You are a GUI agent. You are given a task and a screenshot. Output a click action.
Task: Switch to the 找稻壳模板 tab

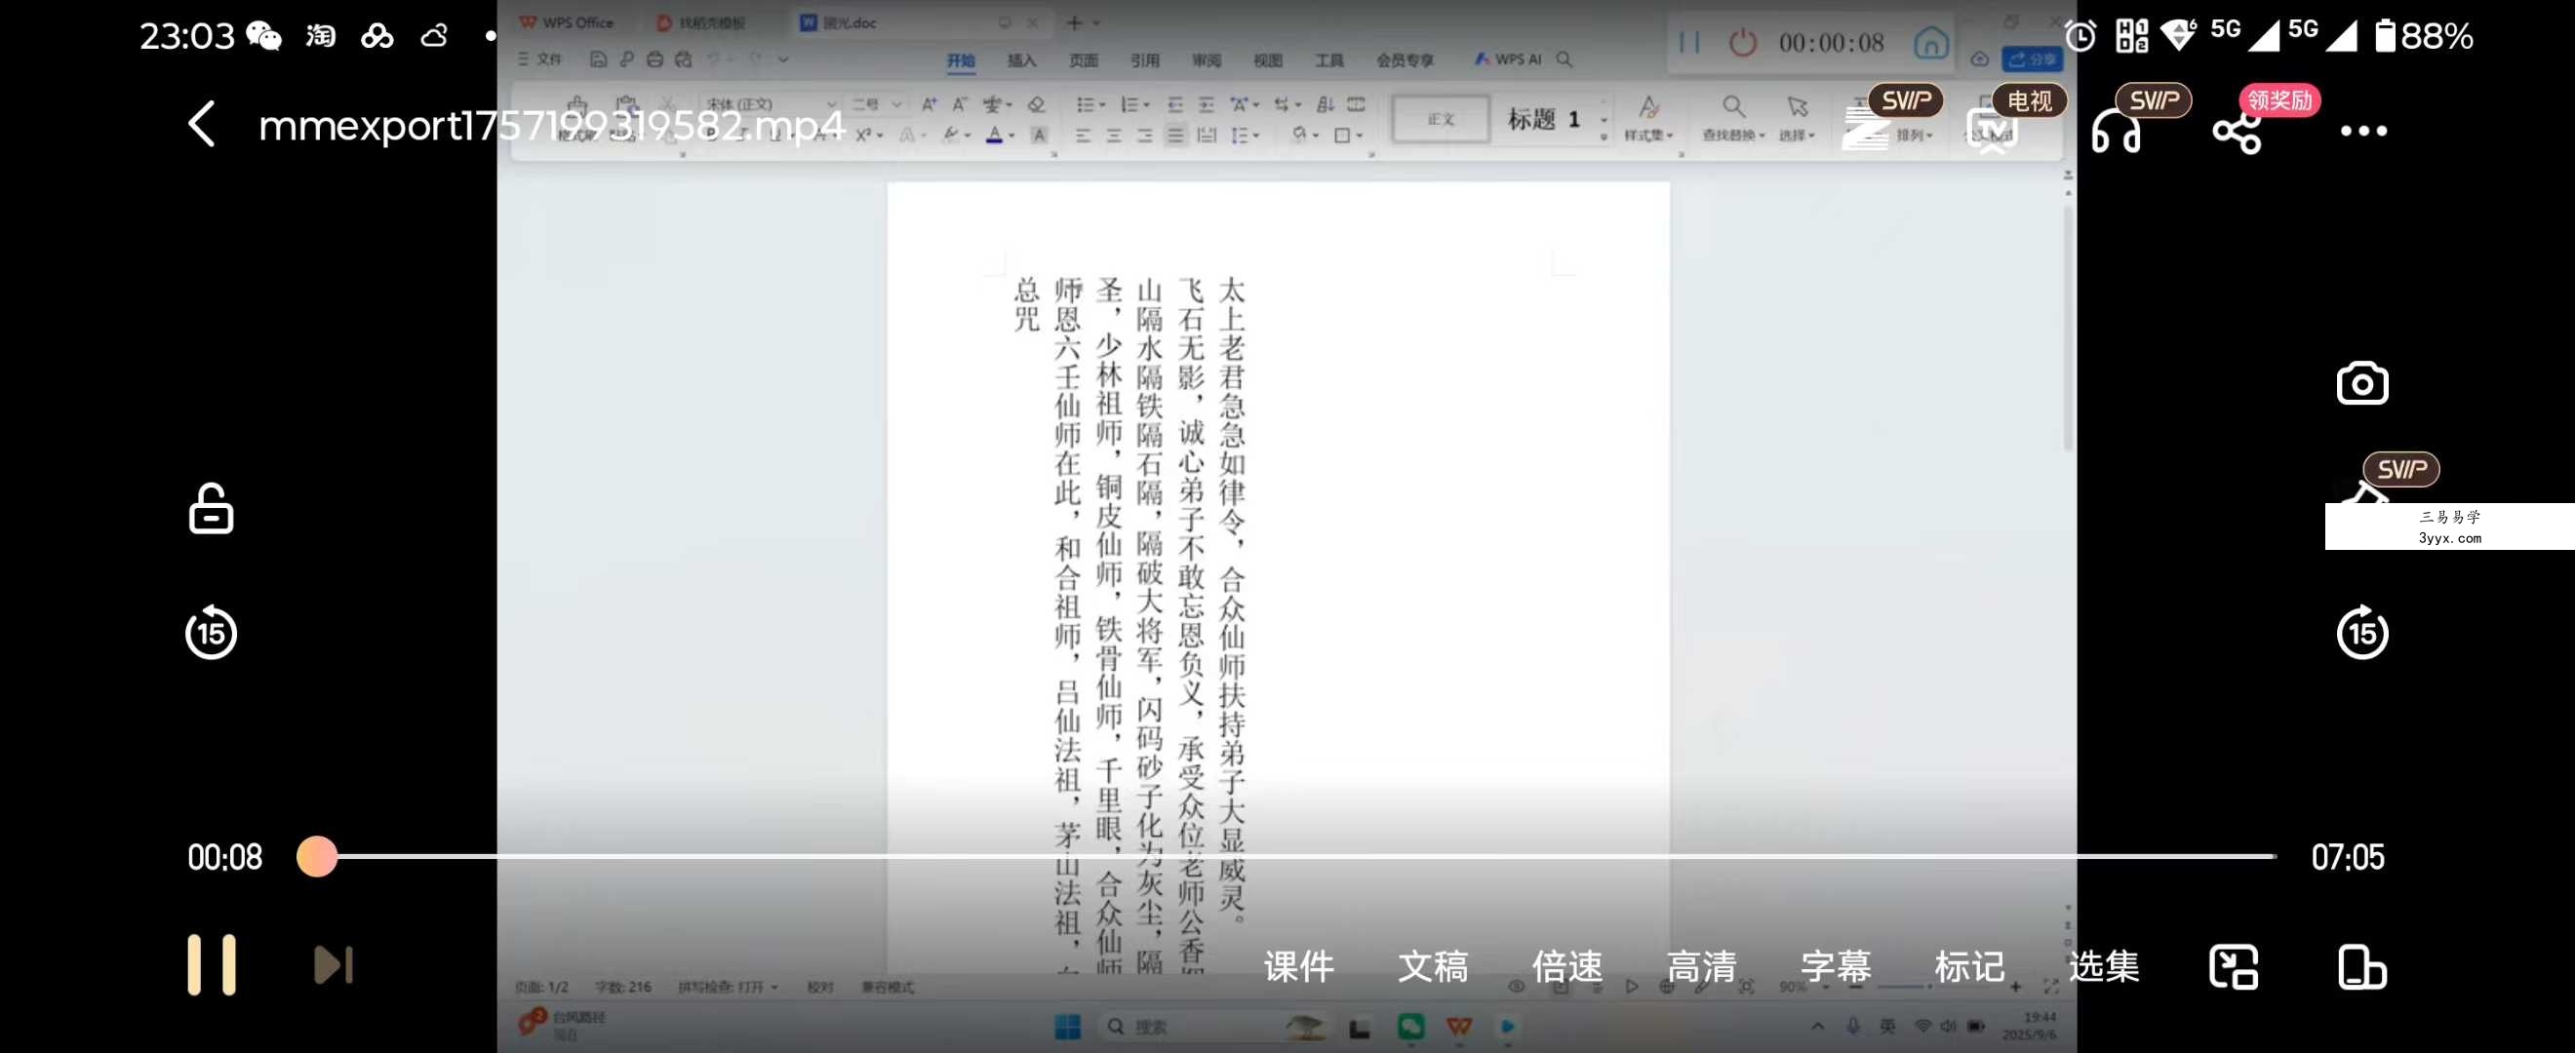[x=701, y=23]
